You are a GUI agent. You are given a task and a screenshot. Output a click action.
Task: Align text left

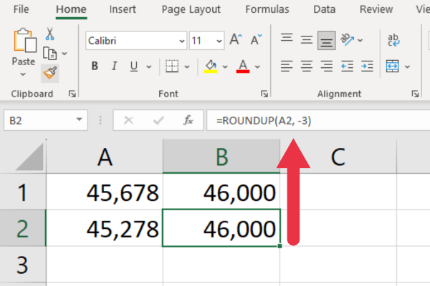[x=287, y=66]
